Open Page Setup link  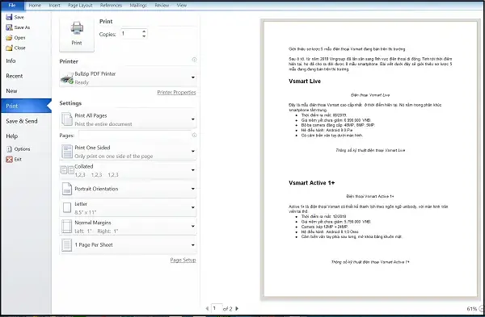click(183, 260)
